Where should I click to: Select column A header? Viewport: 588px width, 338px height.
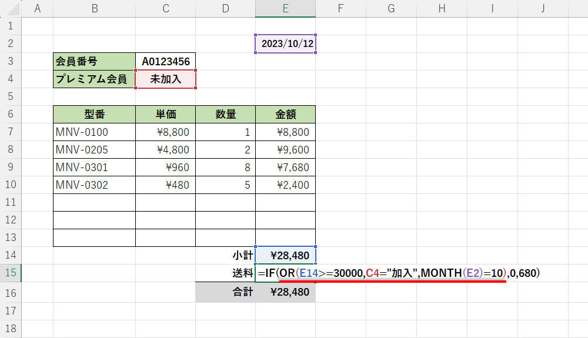(x=37, y=8)
